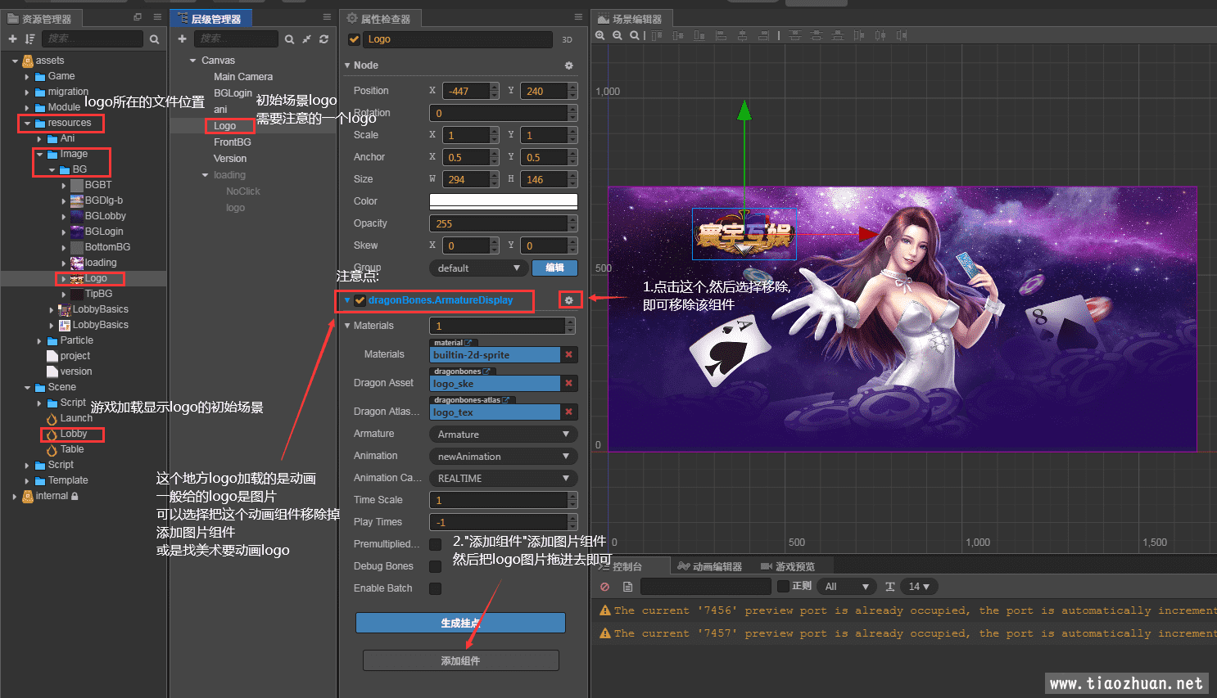Switch to the 游戏预览 tab
Viewport: 1217px width, 698px height.
(788, 566)
